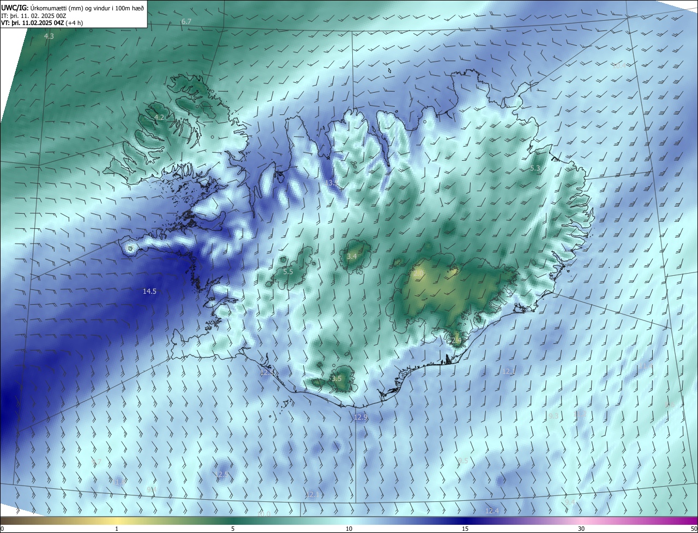Click the color scale tick label 0

coord(2,529)
